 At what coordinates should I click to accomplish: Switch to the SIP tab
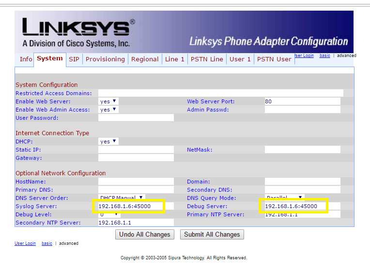[x=74, y=59]
